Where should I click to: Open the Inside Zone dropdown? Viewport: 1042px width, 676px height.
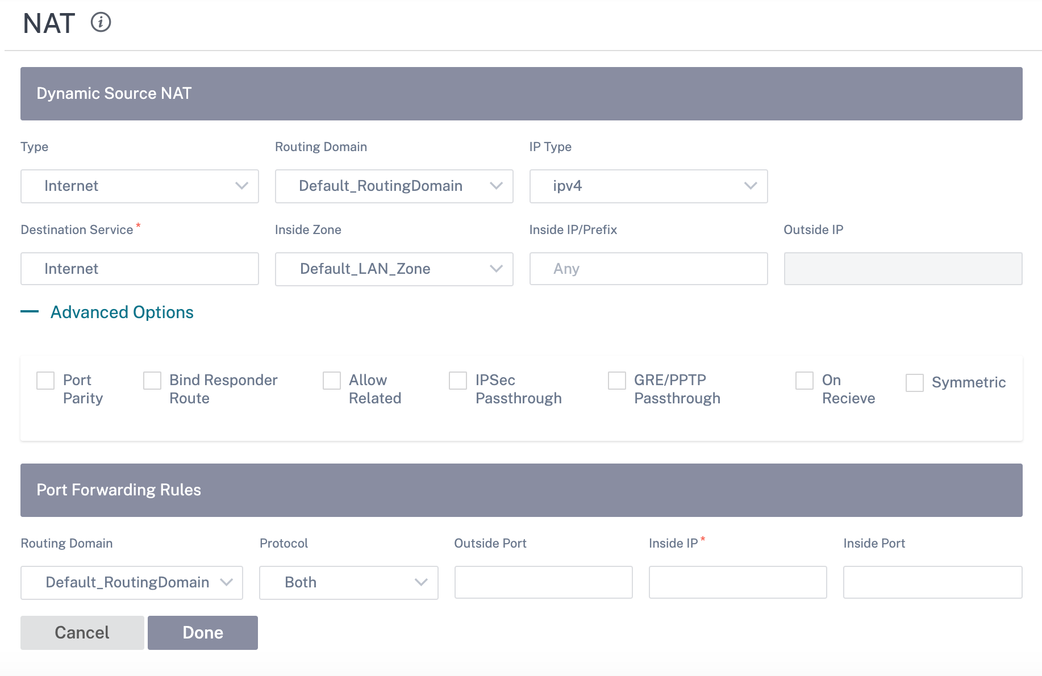click(x=394, y=269)
